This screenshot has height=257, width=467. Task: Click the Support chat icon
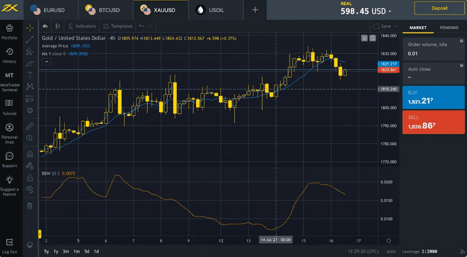[9, 159]
